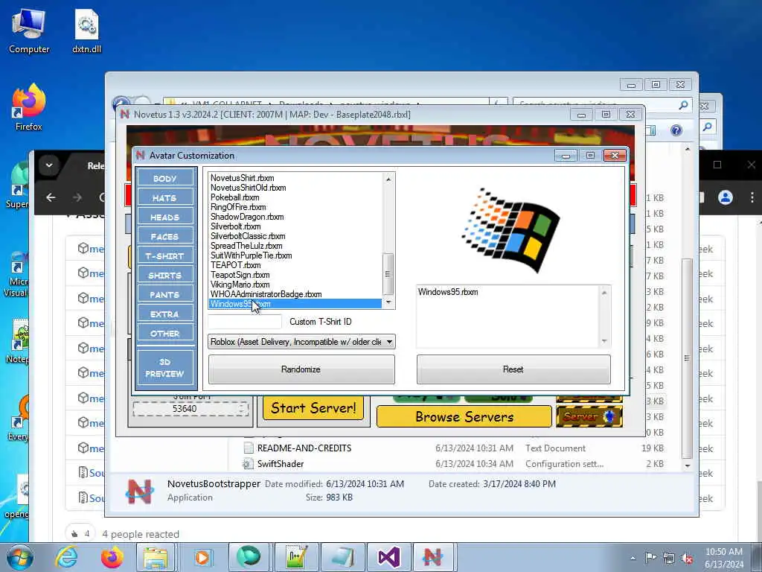Click the Browse Servers button
Image resolution: width=762 pixels, height=572 pixels.
(x=464, y=417)
